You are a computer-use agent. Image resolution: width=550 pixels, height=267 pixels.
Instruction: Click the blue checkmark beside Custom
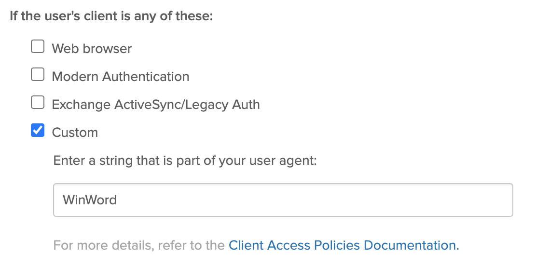point(38,131)
